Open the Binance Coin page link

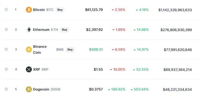(x=40, y=50)
